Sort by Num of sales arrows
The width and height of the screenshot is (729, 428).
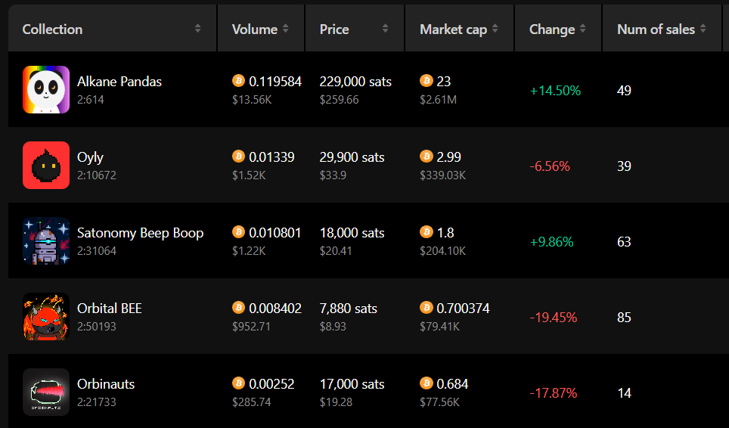pyautogui.click(x=703, y=29)
